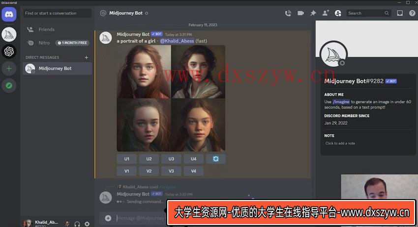Click the re-roll refresh button
The image size is (418, 227).
point(216,159)
